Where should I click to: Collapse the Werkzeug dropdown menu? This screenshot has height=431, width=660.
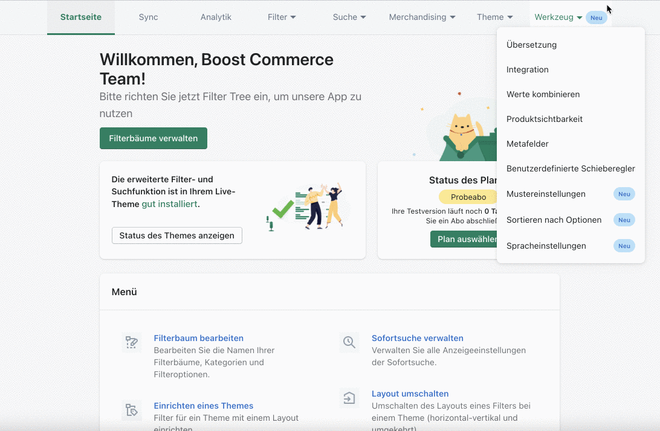tap(558, 18)
